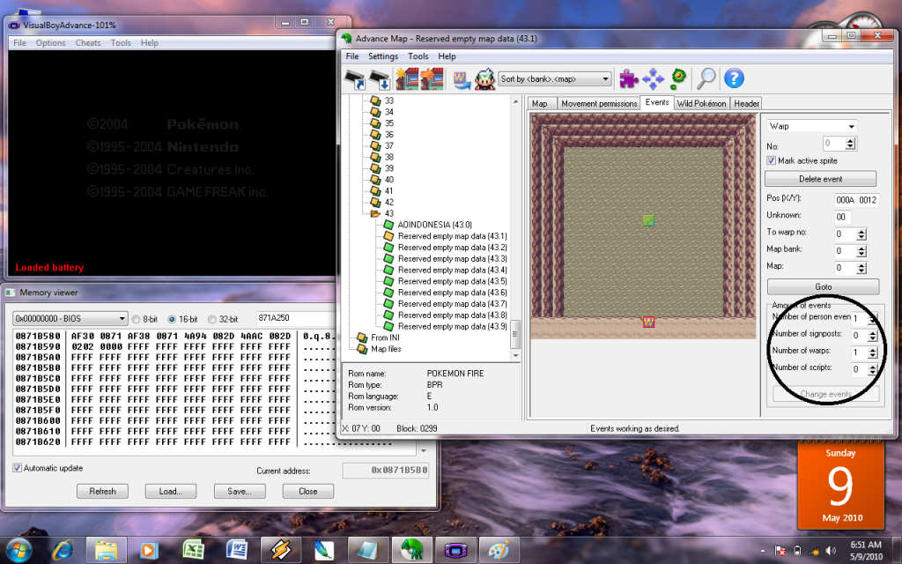
Task: Click the Load ROM icon in Advance Map
Action: click(x=356, y=78)
